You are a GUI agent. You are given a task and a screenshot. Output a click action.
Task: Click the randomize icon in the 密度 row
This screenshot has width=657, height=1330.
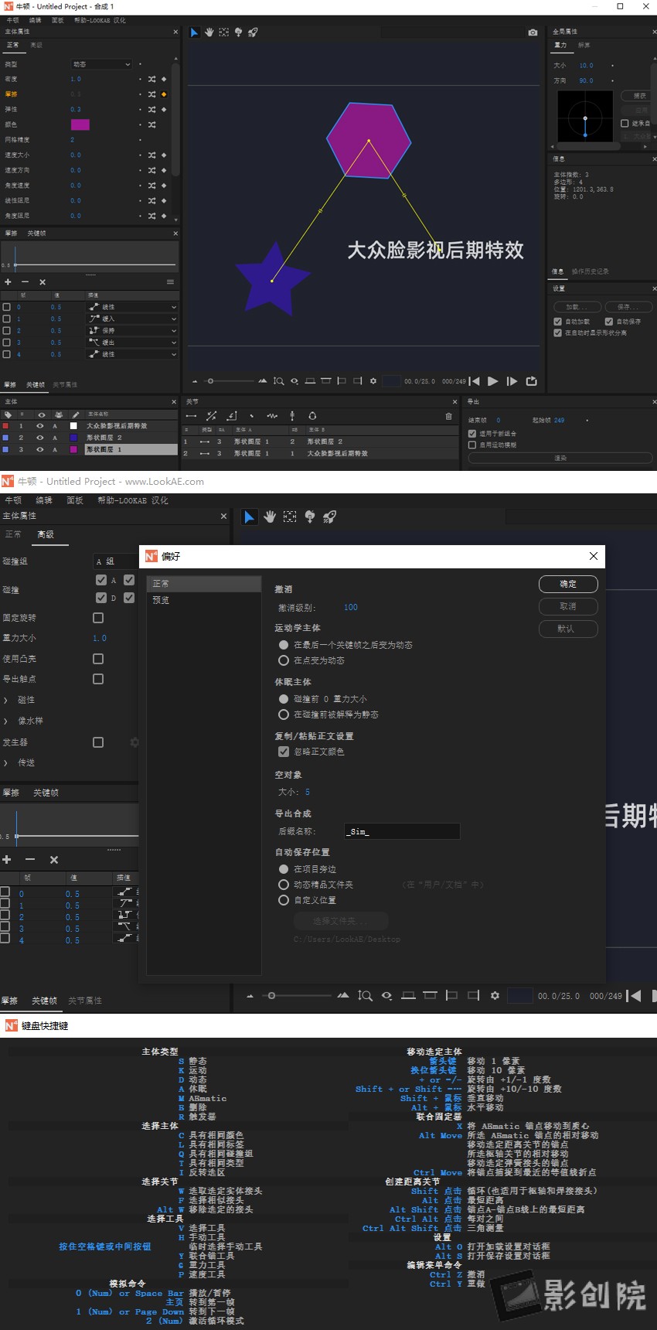(x=152, y=79)
